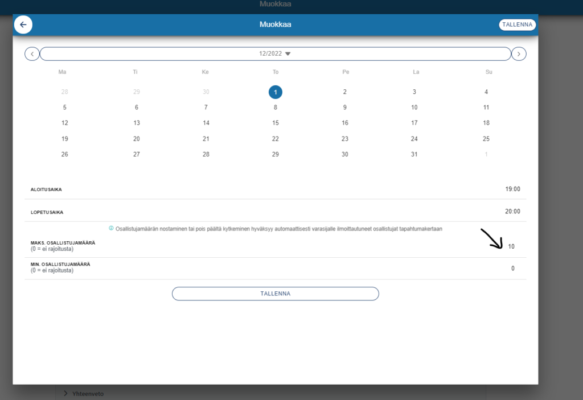Viewport: 583px width, 400px height.
Task: Select date 18 in the calendar
Action: [x=486, y=123]
